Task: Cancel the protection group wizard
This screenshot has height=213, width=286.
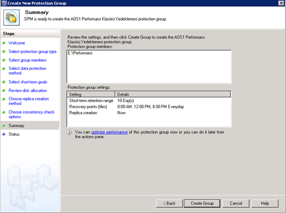Action: (236, 203)
